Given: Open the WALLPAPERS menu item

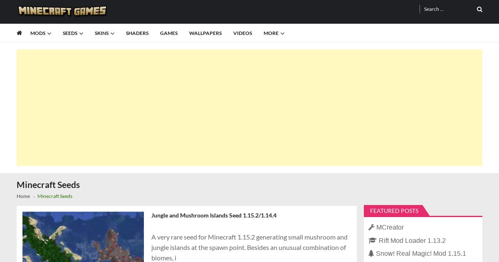Looking at the screenshot, I should click(x=205, y=33).
